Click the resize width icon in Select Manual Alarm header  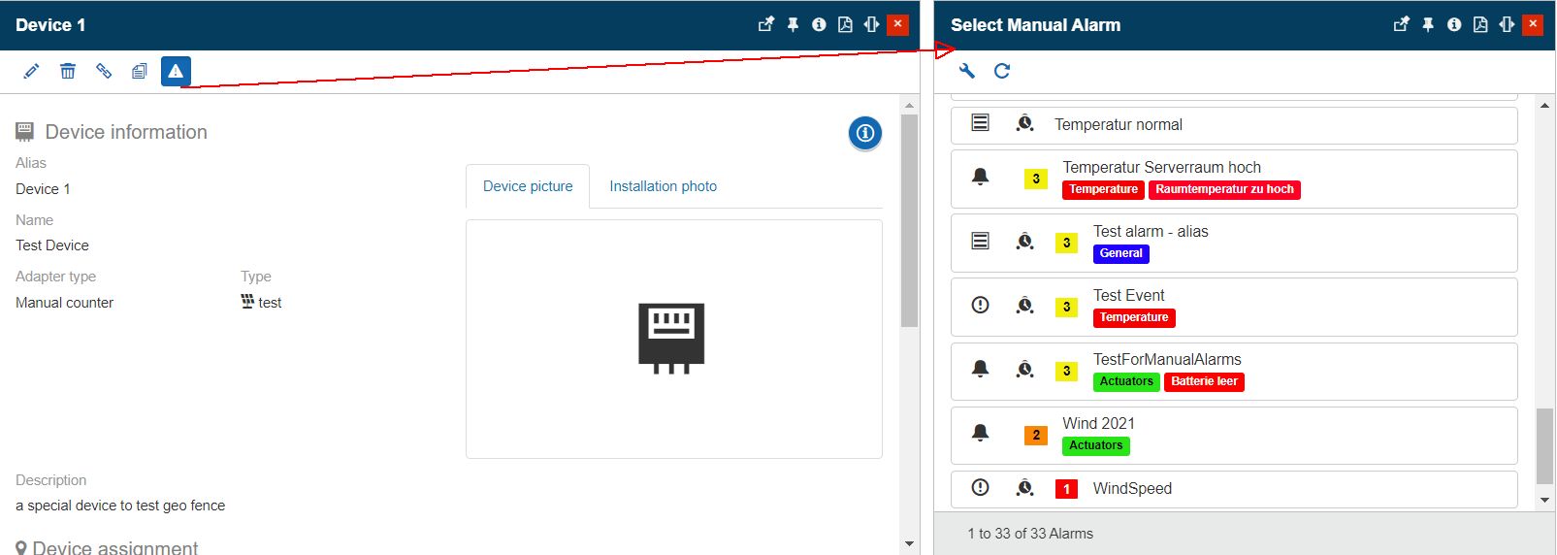[1507, 25]
